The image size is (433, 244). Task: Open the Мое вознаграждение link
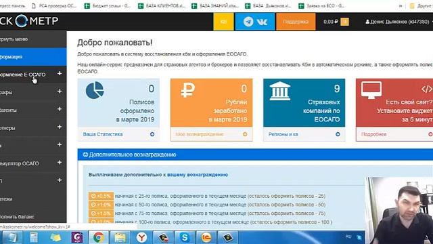[x=200, y=134]
